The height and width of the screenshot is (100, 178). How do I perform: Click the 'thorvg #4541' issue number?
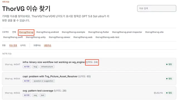coord(13,93)
